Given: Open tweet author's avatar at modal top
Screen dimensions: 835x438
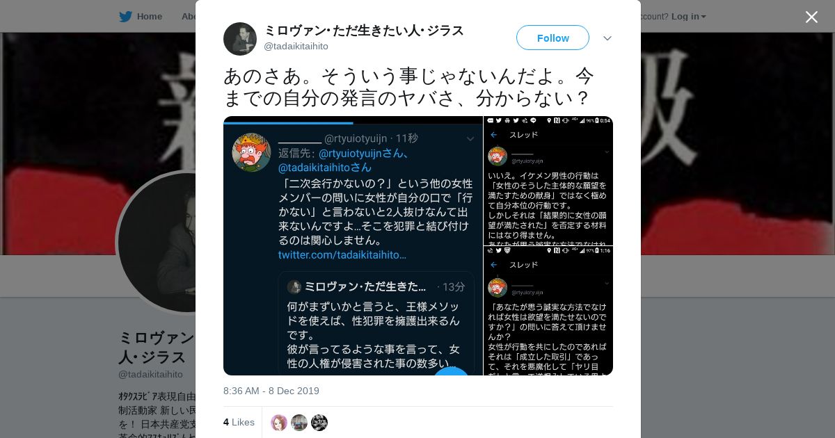Looking at the screenshot, I should pyautogui.click(x=240, y=39).
